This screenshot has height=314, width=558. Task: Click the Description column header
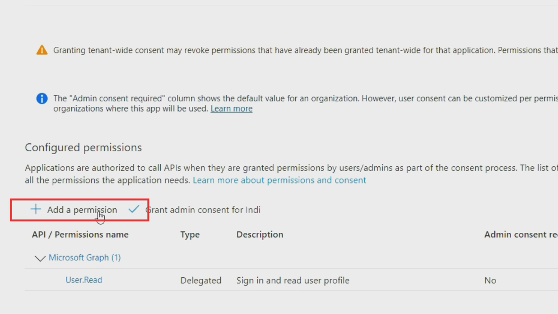[260, 234]
